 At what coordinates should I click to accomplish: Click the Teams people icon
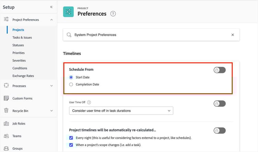click(6, 136)
